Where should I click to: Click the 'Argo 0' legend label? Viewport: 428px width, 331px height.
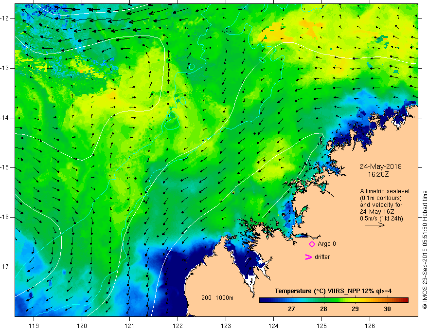(327, 244)
